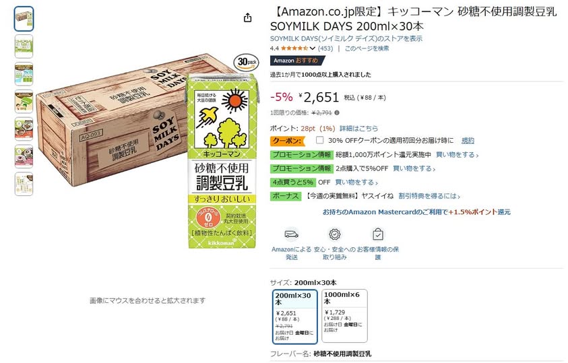Select the 200ml×30本 size option
The height and width of the screenshot is (363, 568).
(x=295, y=317)
